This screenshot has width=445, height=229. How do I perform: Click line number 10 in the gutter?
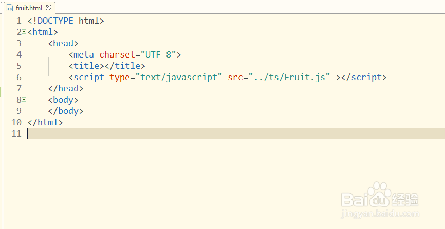point(16,122)
